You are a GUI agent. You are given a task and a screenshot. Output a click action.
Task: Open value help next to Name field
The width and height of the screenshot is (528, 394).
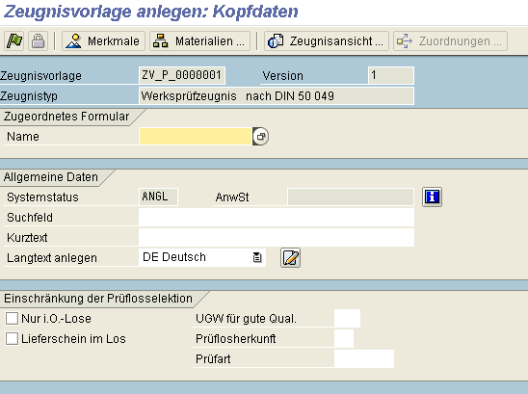click(261, 137)
